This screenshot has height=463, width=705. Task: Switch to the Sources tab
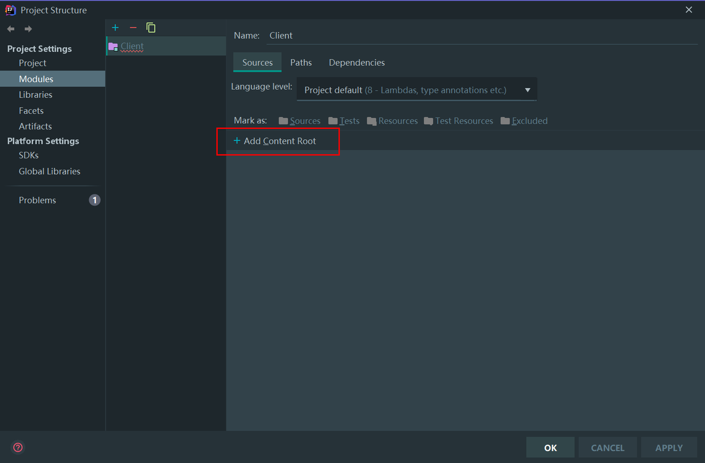[x=258, y=62]
